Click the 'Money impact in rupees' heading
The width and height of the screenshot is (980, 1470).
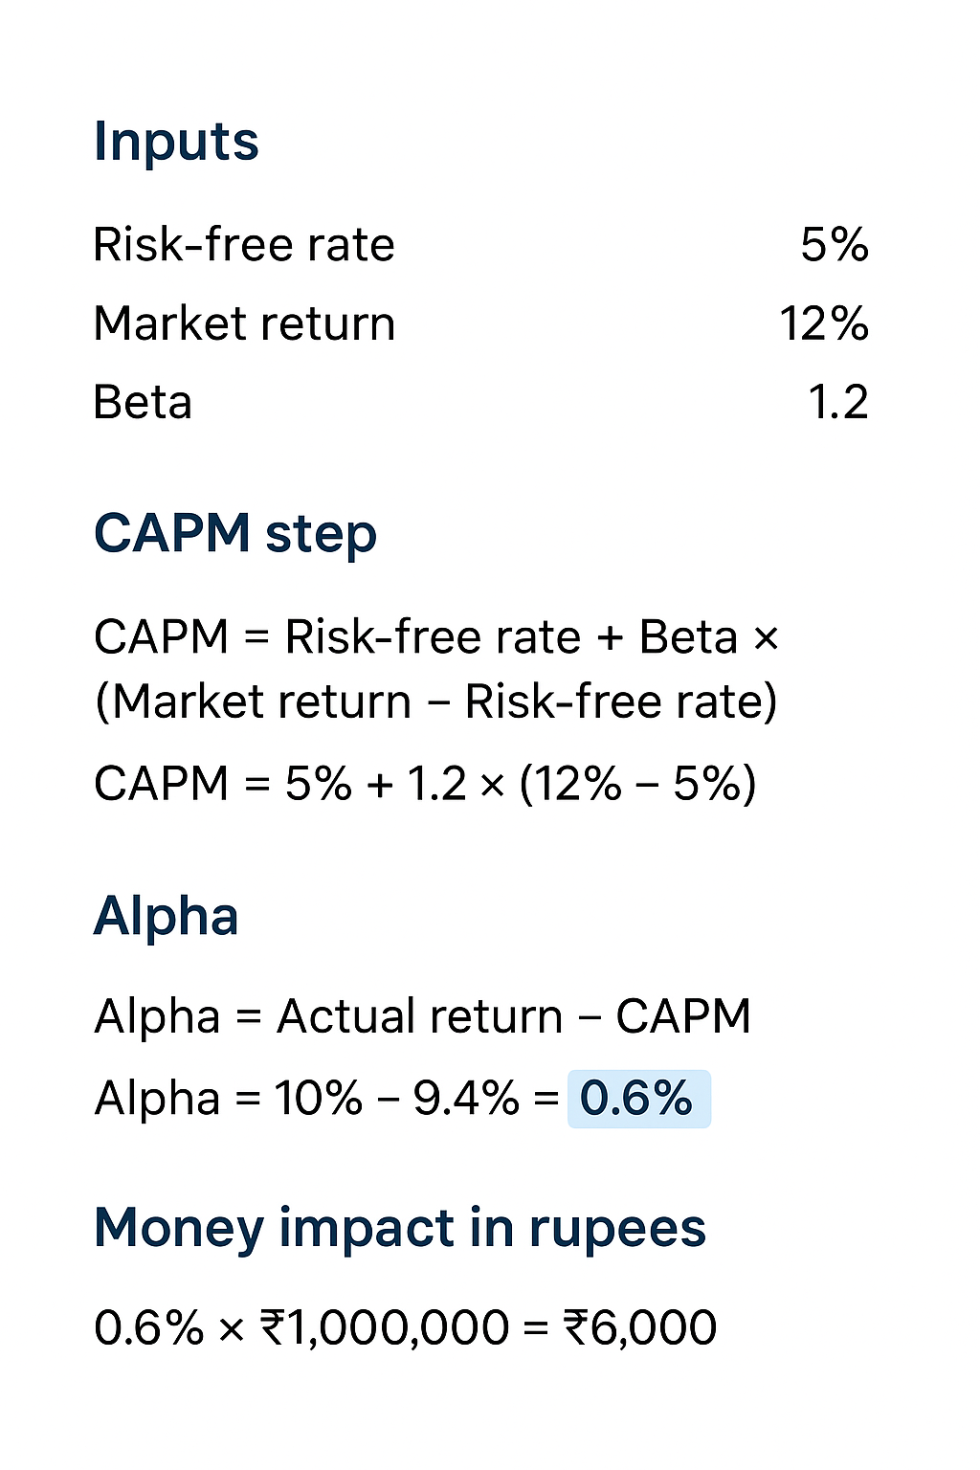pos(400,1229)
